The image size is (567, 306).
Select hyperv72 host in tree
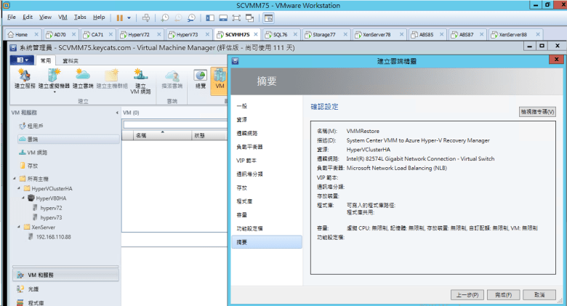point(50,207)
